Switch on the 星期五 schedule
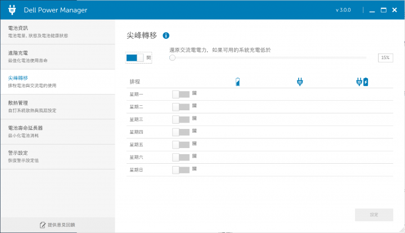Viewport: 405px width, 233px height. pos(181,145)
